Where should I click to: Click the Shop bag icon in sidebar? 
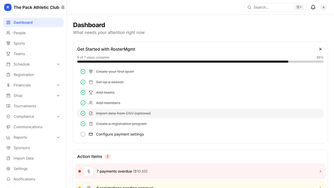8,96
